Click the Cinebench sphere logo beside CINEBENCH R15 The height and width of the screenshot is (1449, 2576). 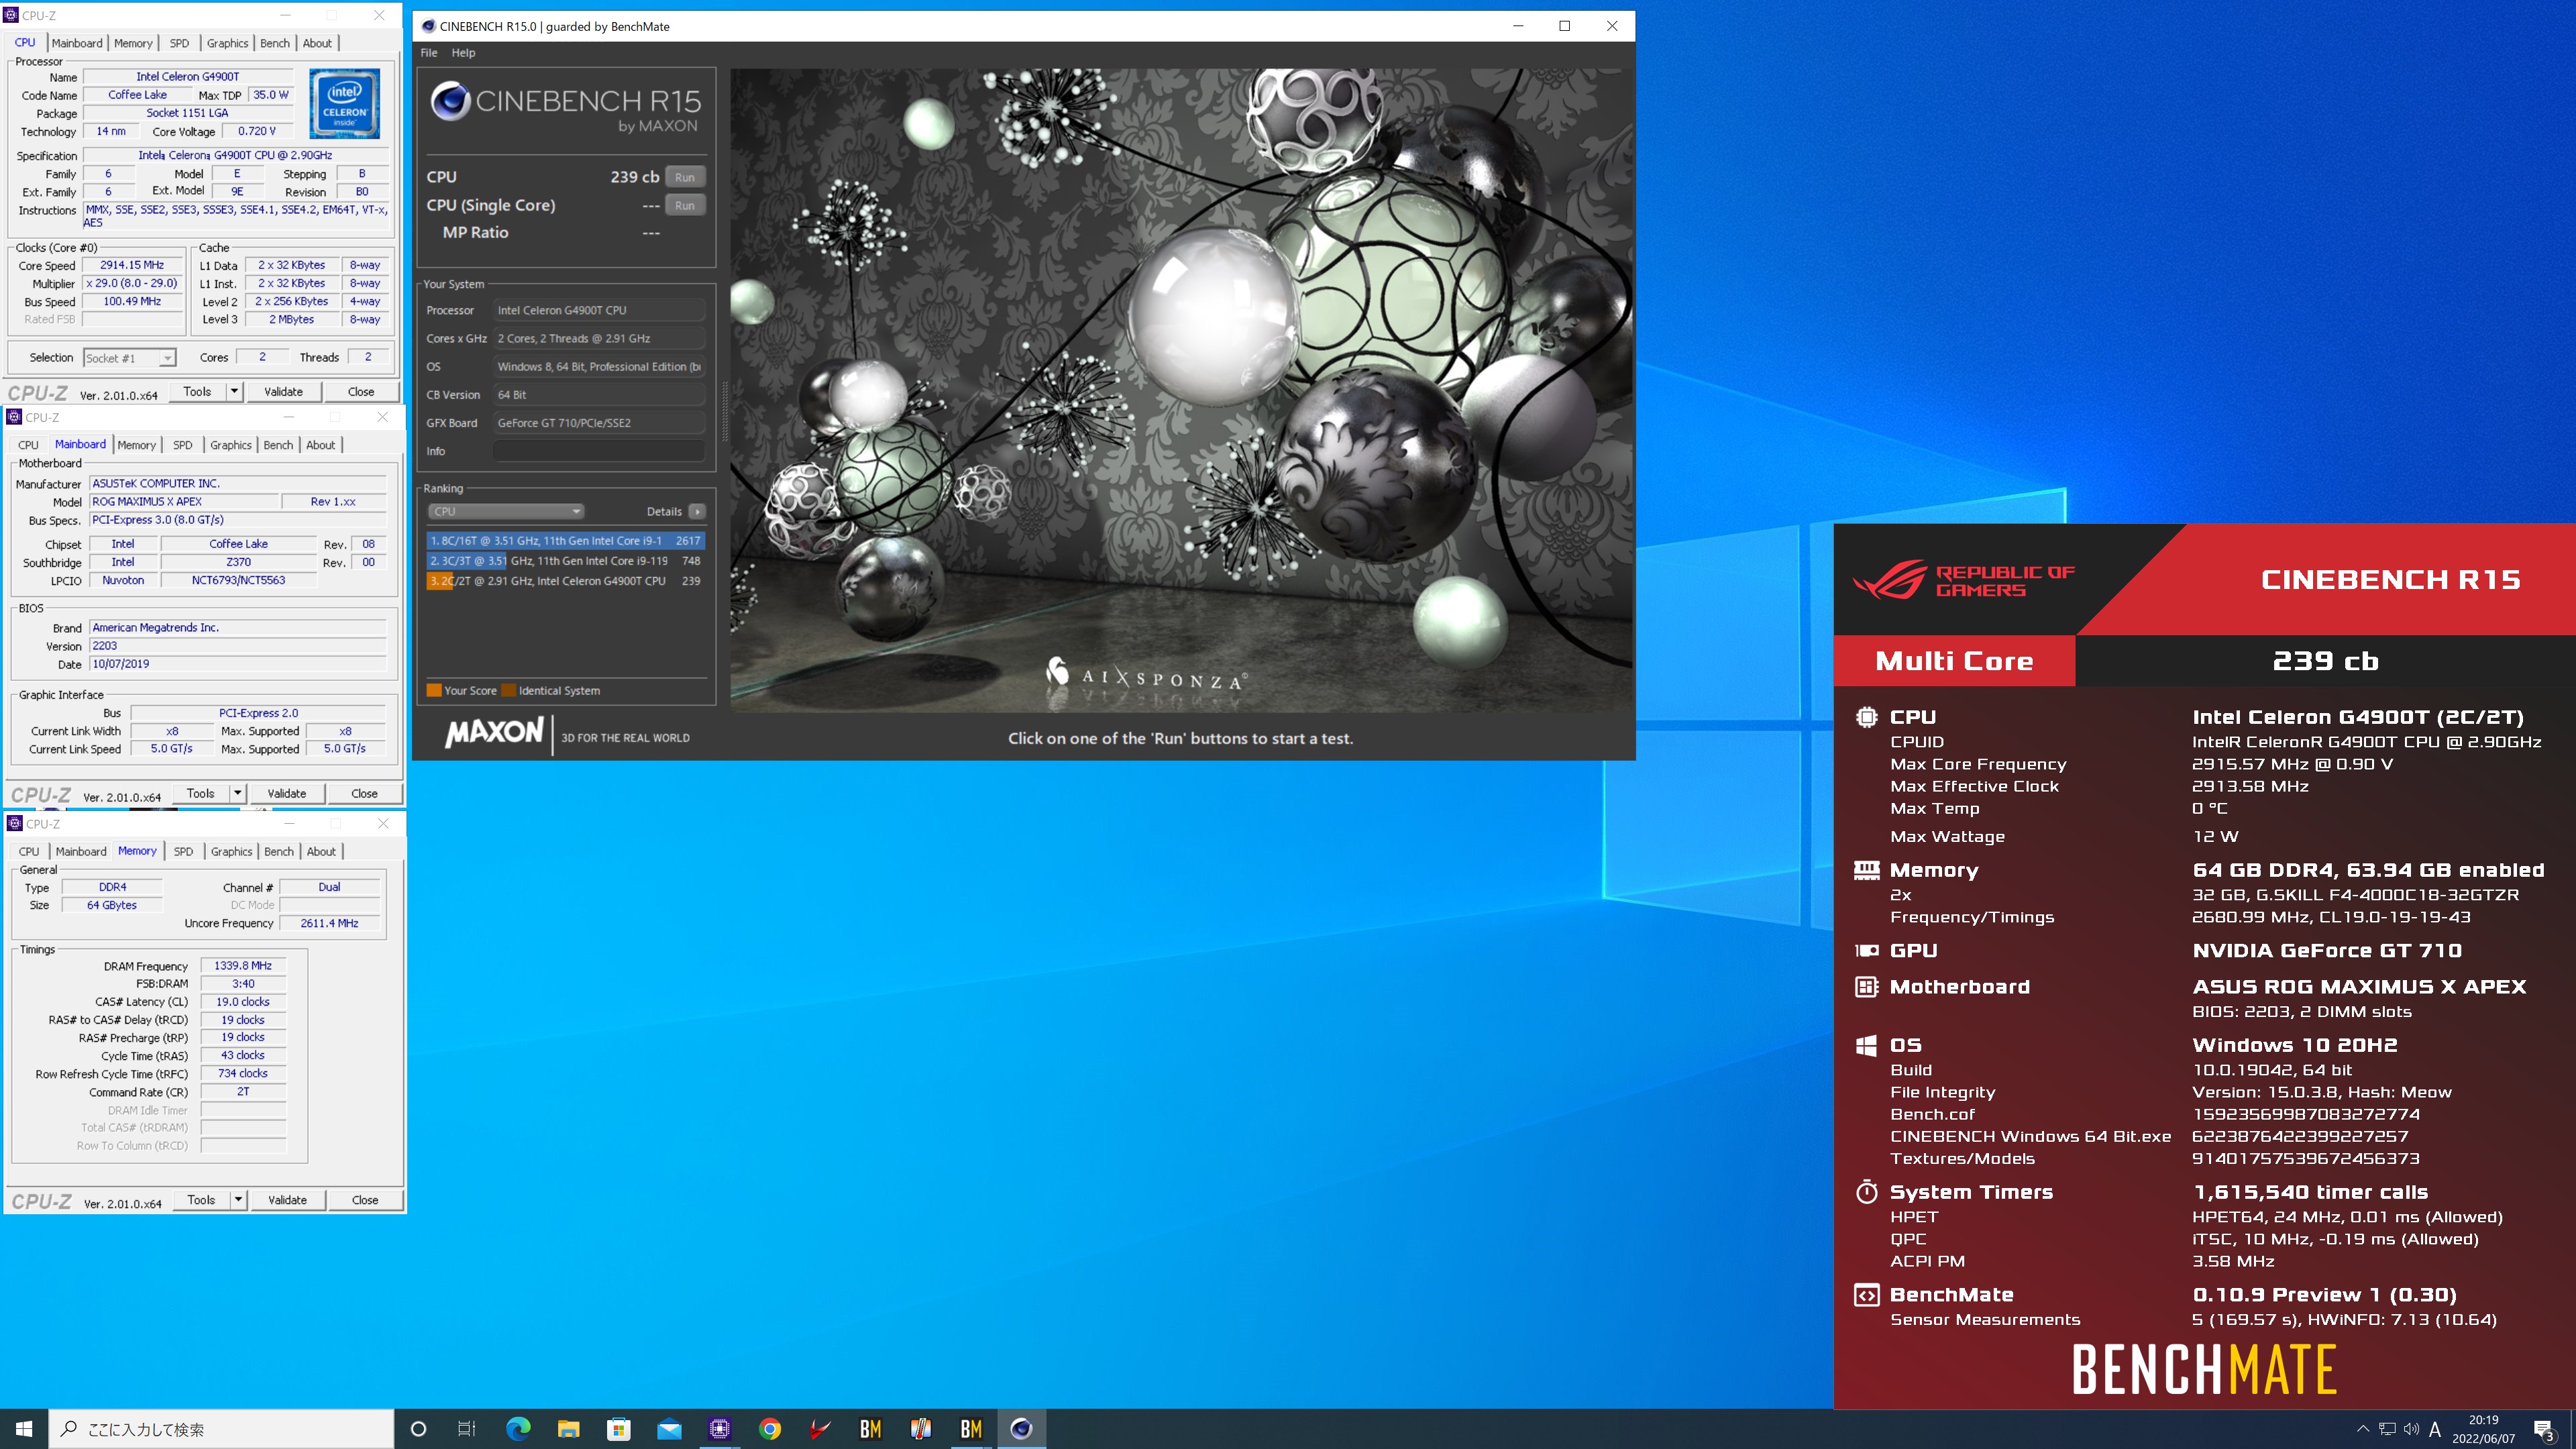tap(450, 101)
